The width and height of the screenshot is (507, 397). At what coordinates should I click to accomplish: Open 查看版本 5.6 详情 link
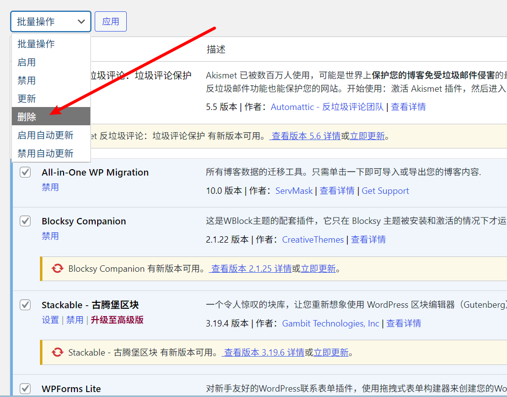305,136
